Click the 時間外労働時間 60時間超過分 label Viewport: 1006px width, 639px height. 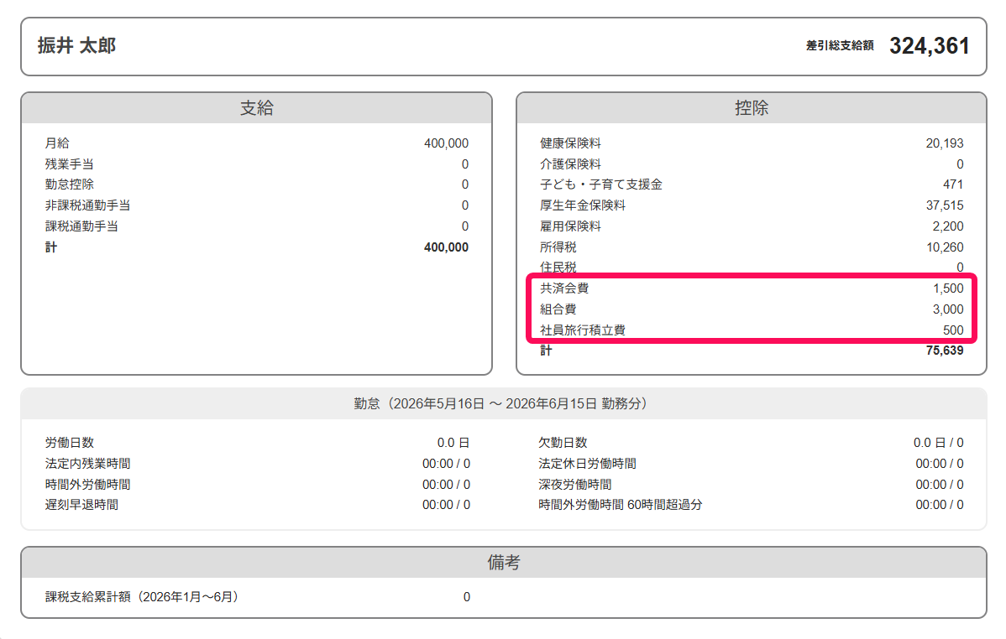(x=621, y=505)
